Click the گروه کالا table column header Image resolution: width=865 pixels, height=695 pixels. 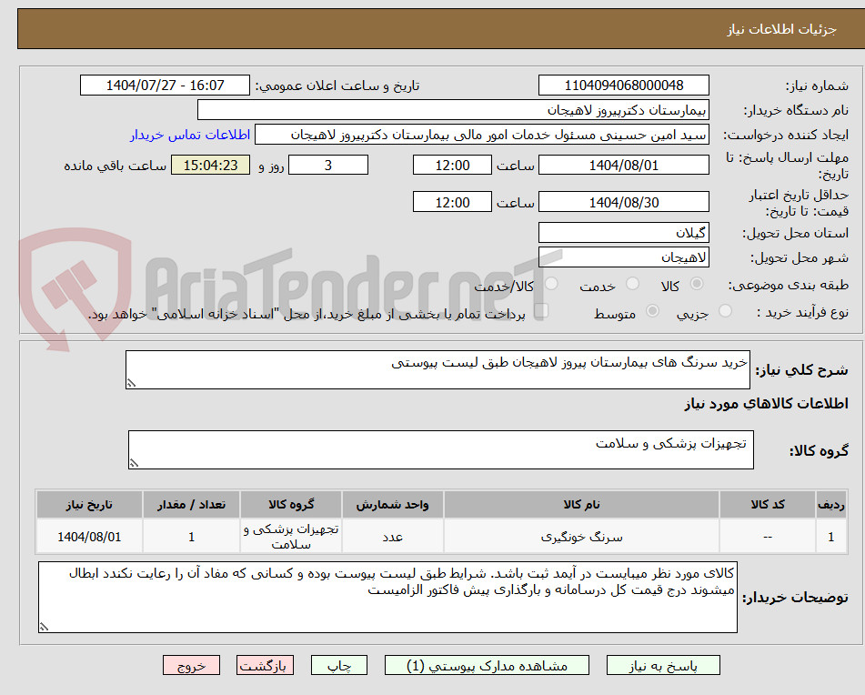pyautogui.click(x=291, y=505)
